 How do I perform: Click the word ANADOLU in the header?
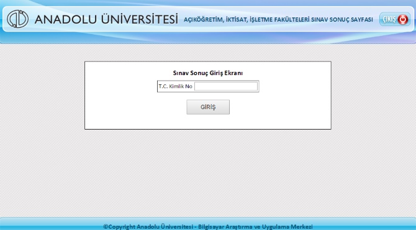coord(66,19)
